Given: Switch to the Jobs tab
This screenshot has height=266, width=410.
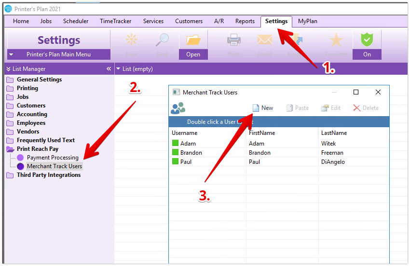Looking at the screenshot, I should pyautogui.click(x=46, y=21).
